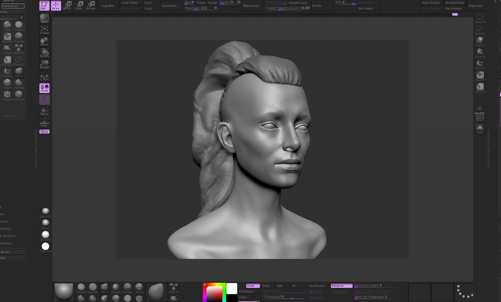Toggle Local symmetry button off

point(45,88)
